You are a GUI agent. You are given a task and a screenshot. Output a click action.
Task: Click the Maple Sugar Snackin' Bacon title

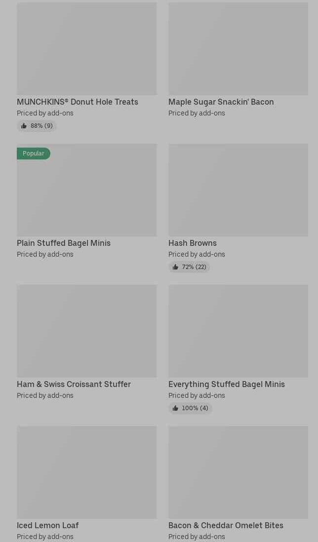(x=221, y=102)
